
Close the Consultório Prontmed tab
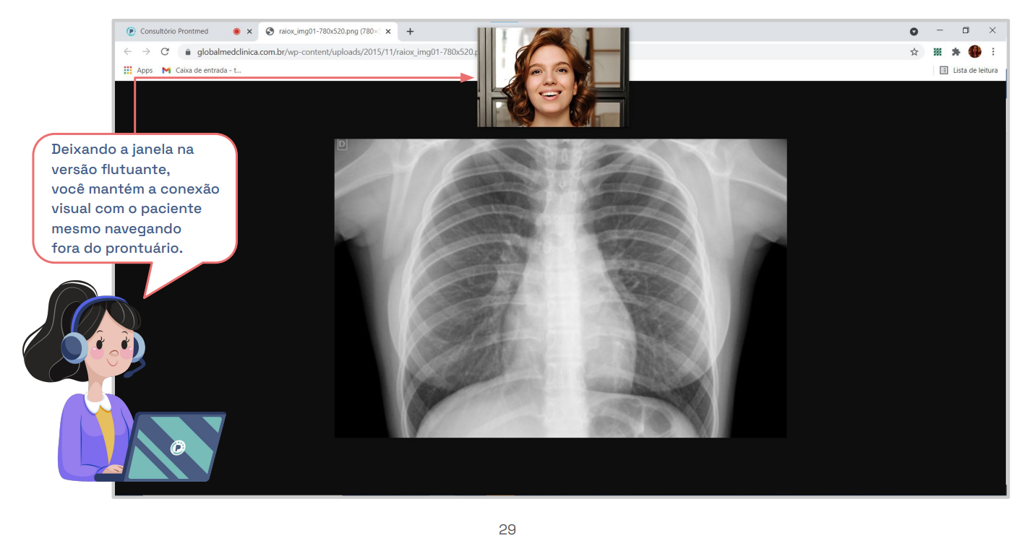pos(250,32)
